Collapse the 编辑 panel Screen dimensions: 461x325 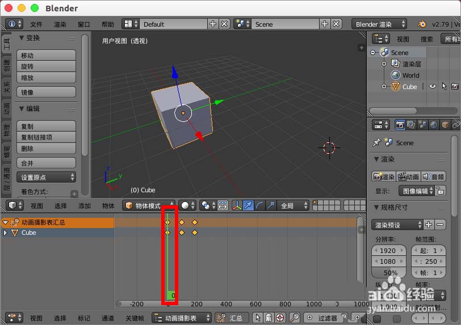coord(22,109)
